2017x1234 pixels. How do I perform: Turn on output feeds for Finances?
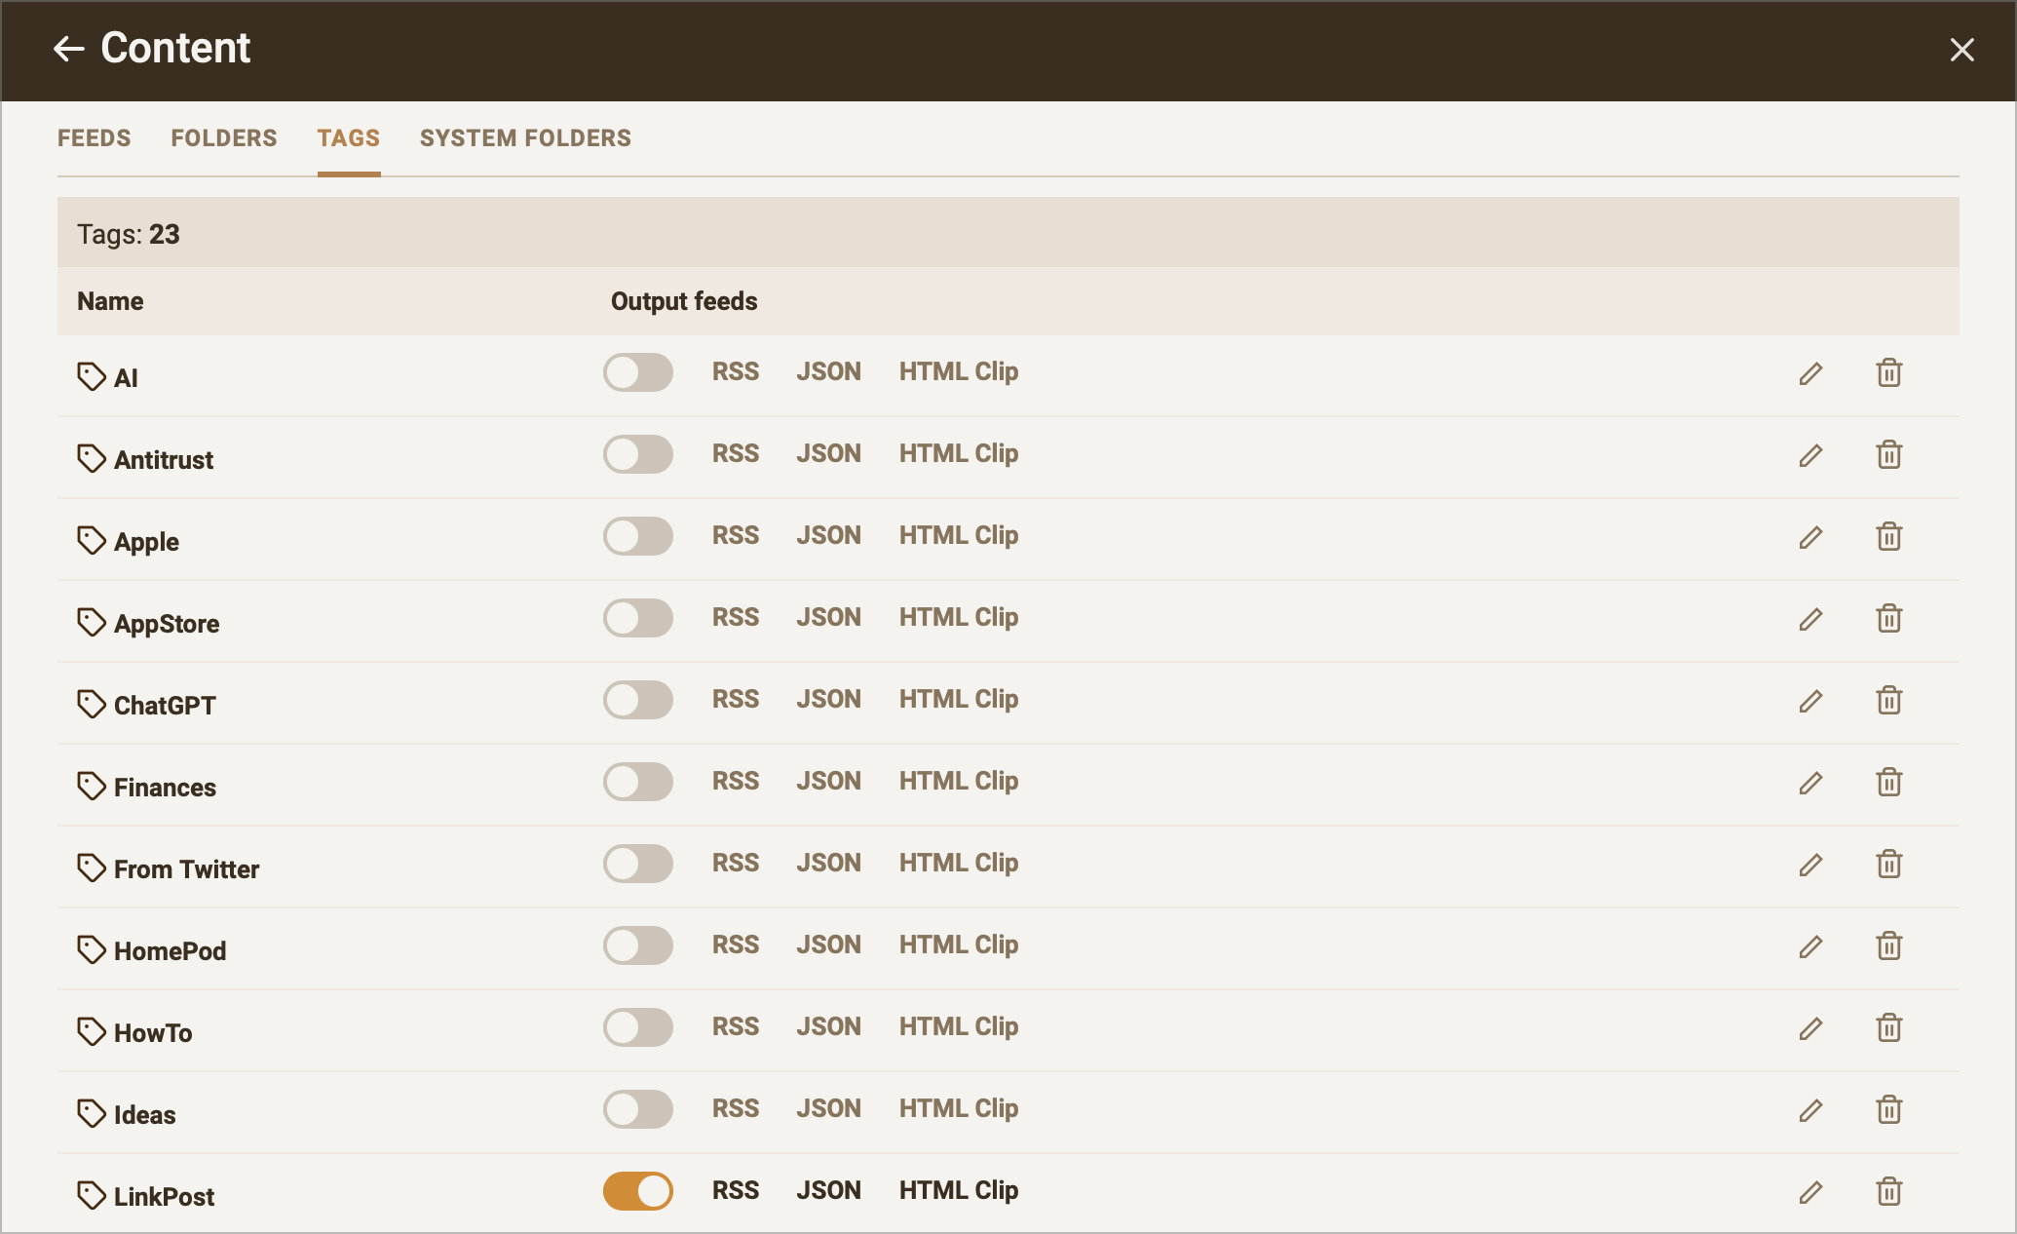pyautogui.click(x=637, y=782)
